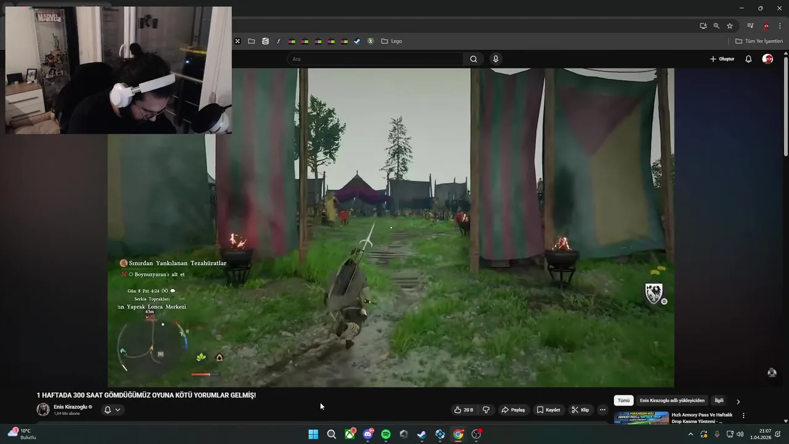Open Enis Kirazoglu channel name link

(70, 407)
